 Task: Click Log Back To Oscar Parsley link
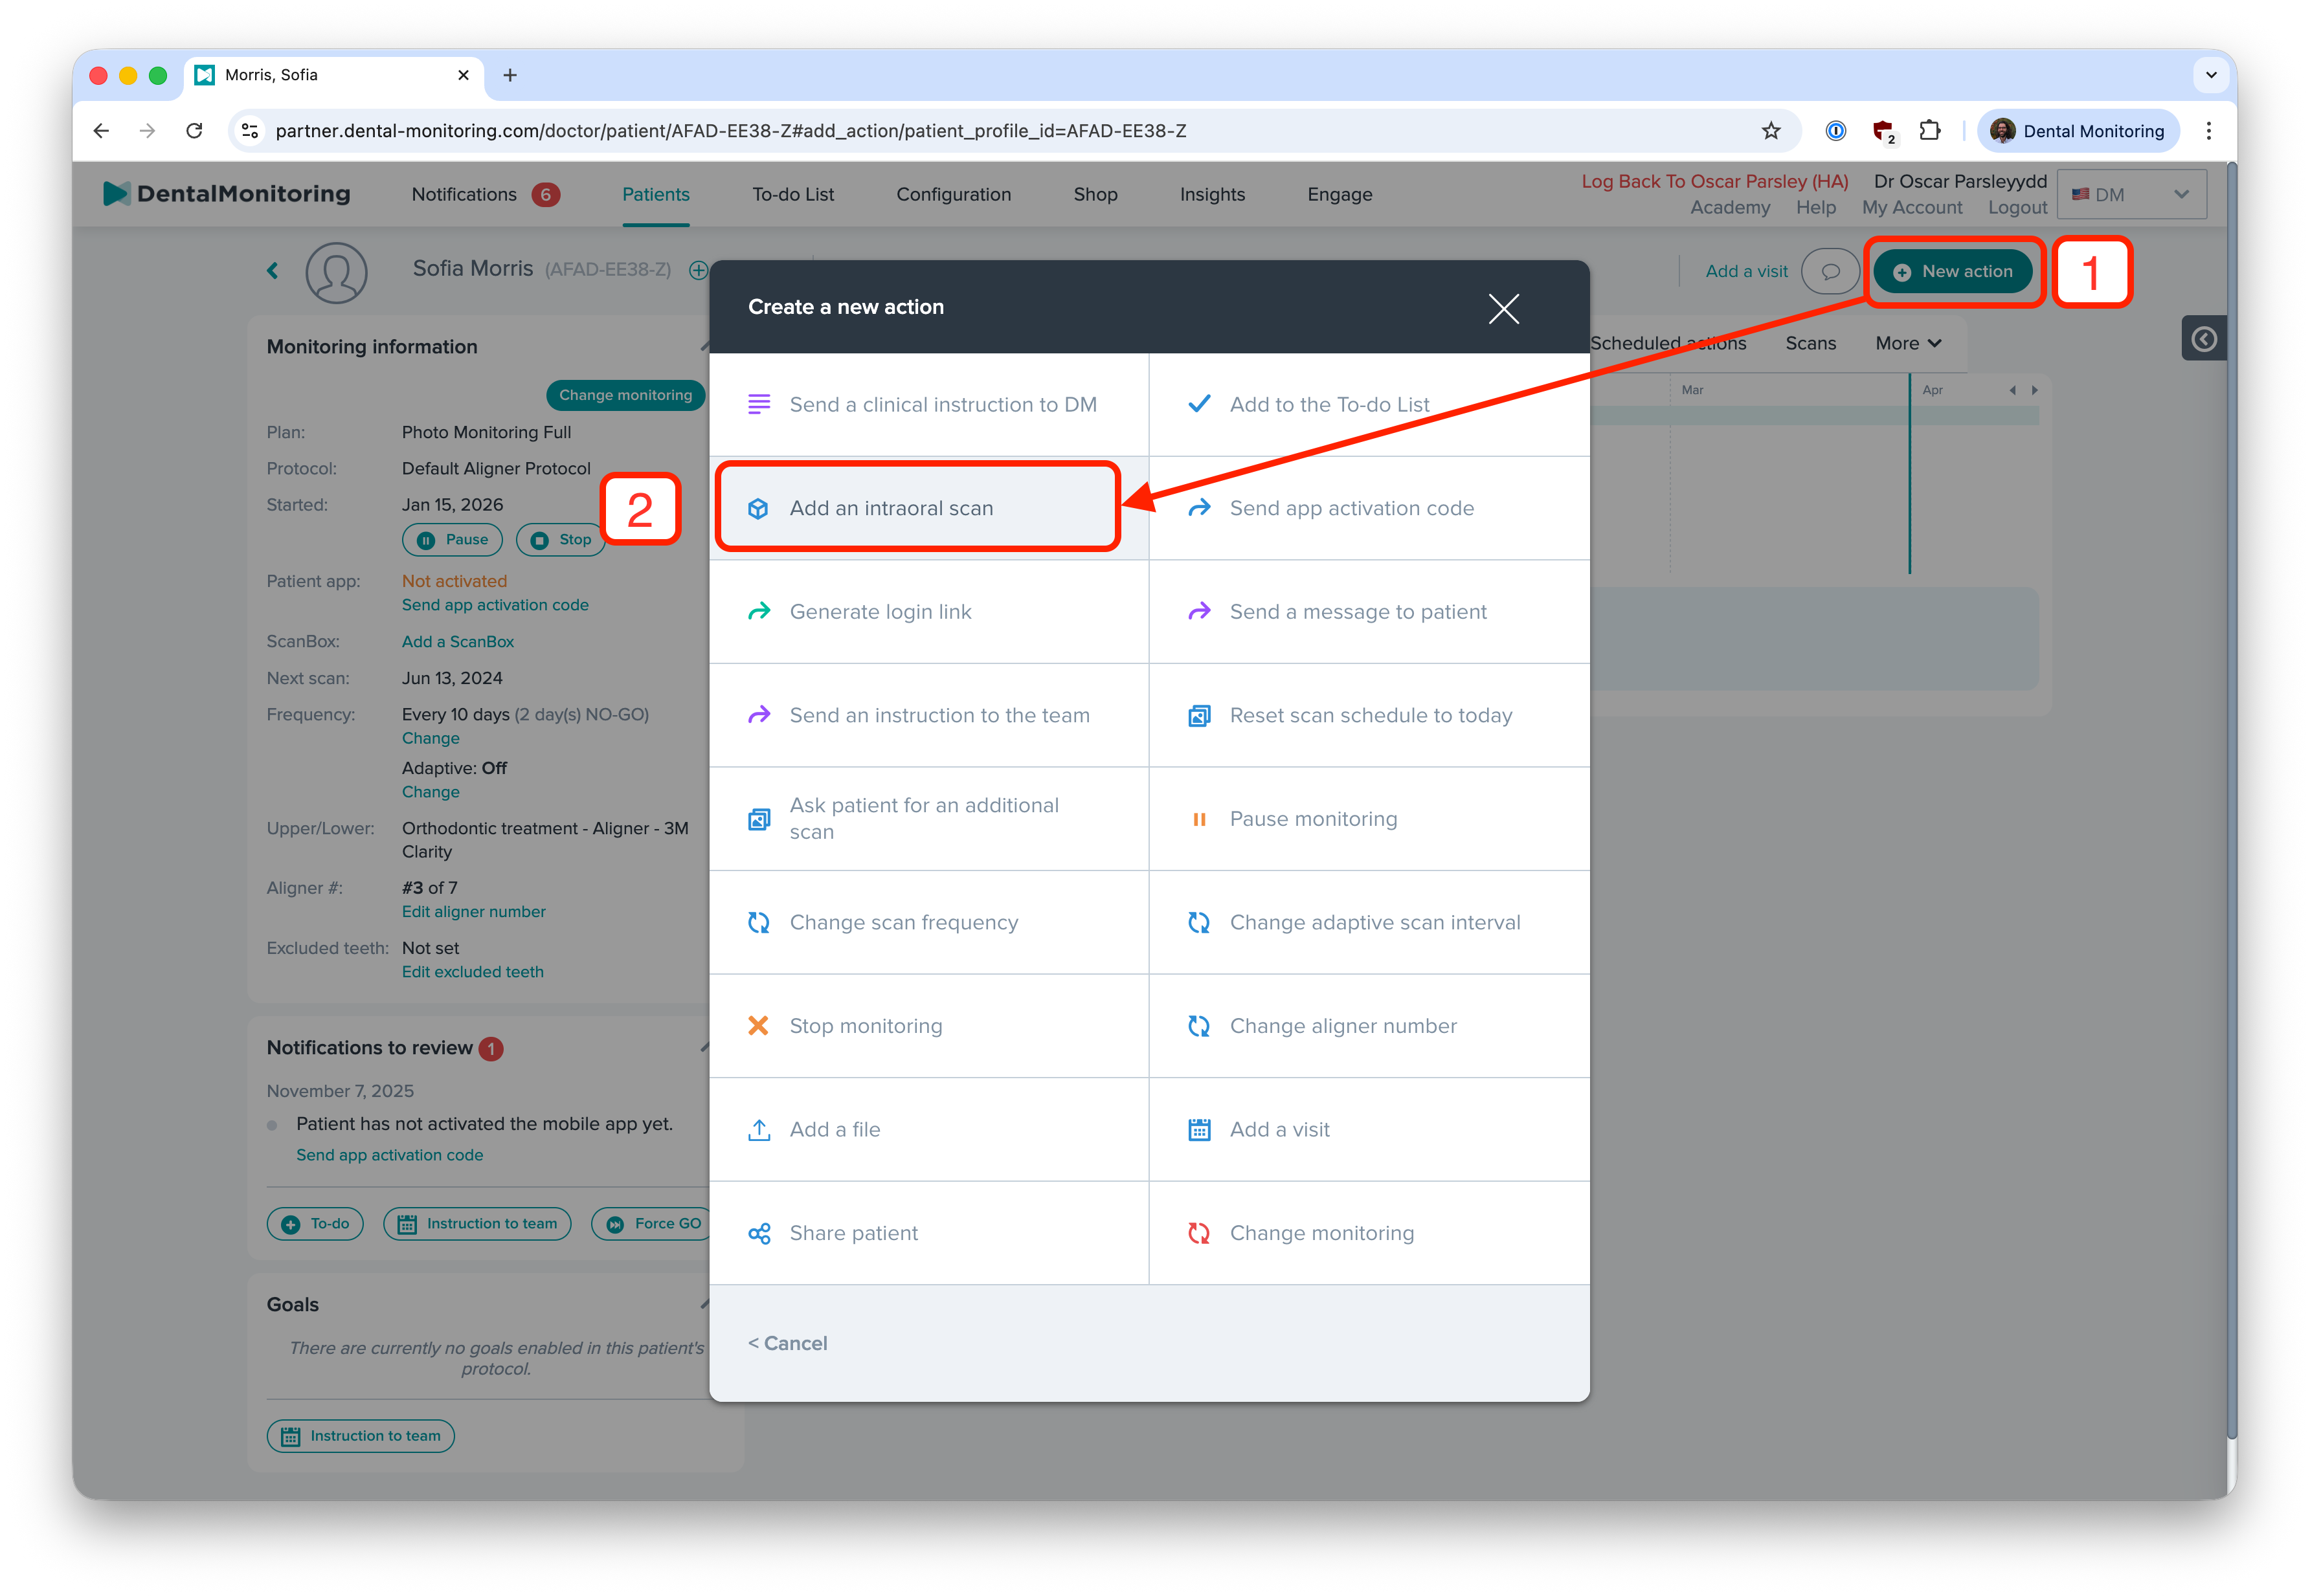(1714, 181)
